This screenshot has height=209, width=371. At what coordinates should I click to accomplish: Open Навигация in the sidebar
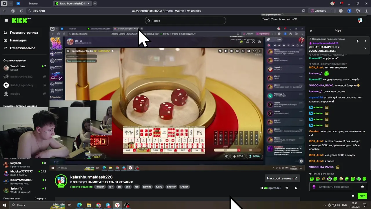click(x=15, y=40)
